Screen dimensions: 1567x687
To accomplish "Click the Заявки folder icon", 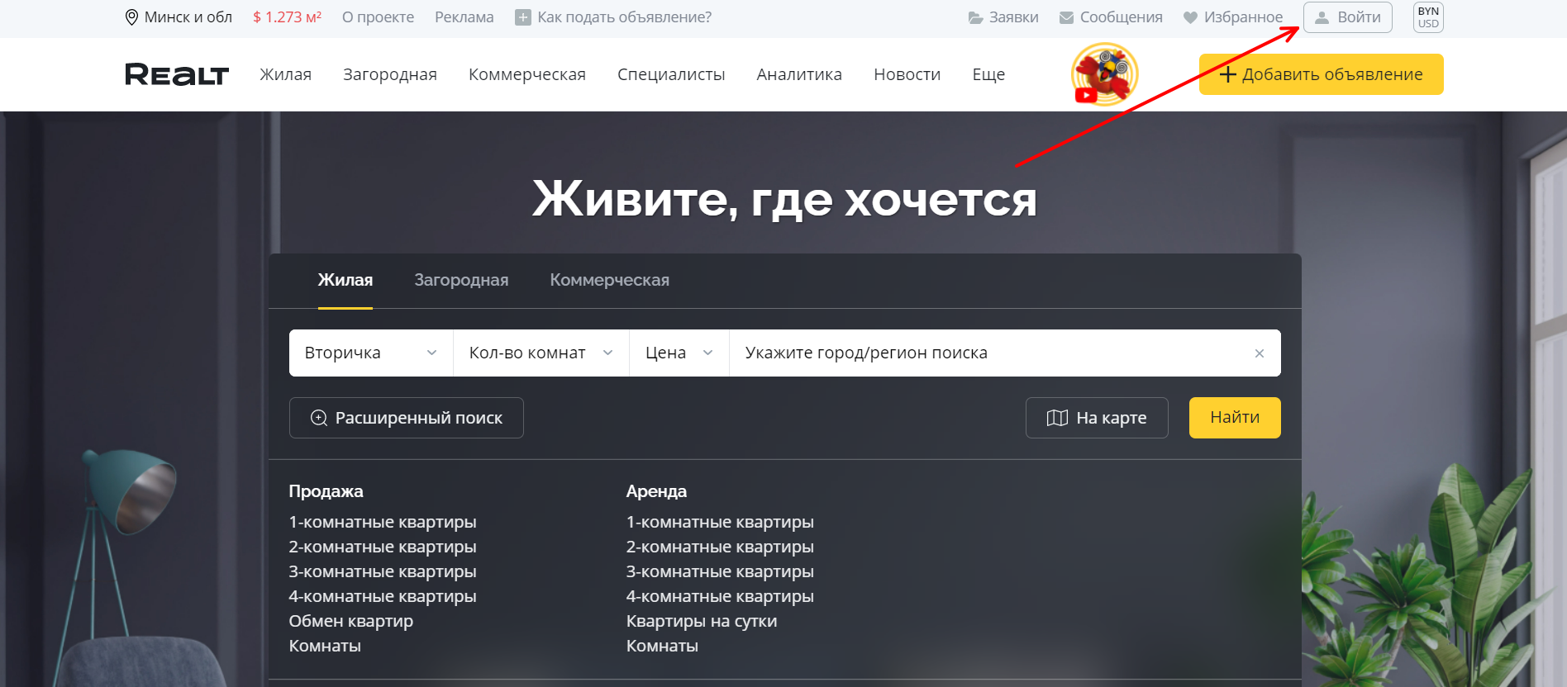I will [976, 17].
